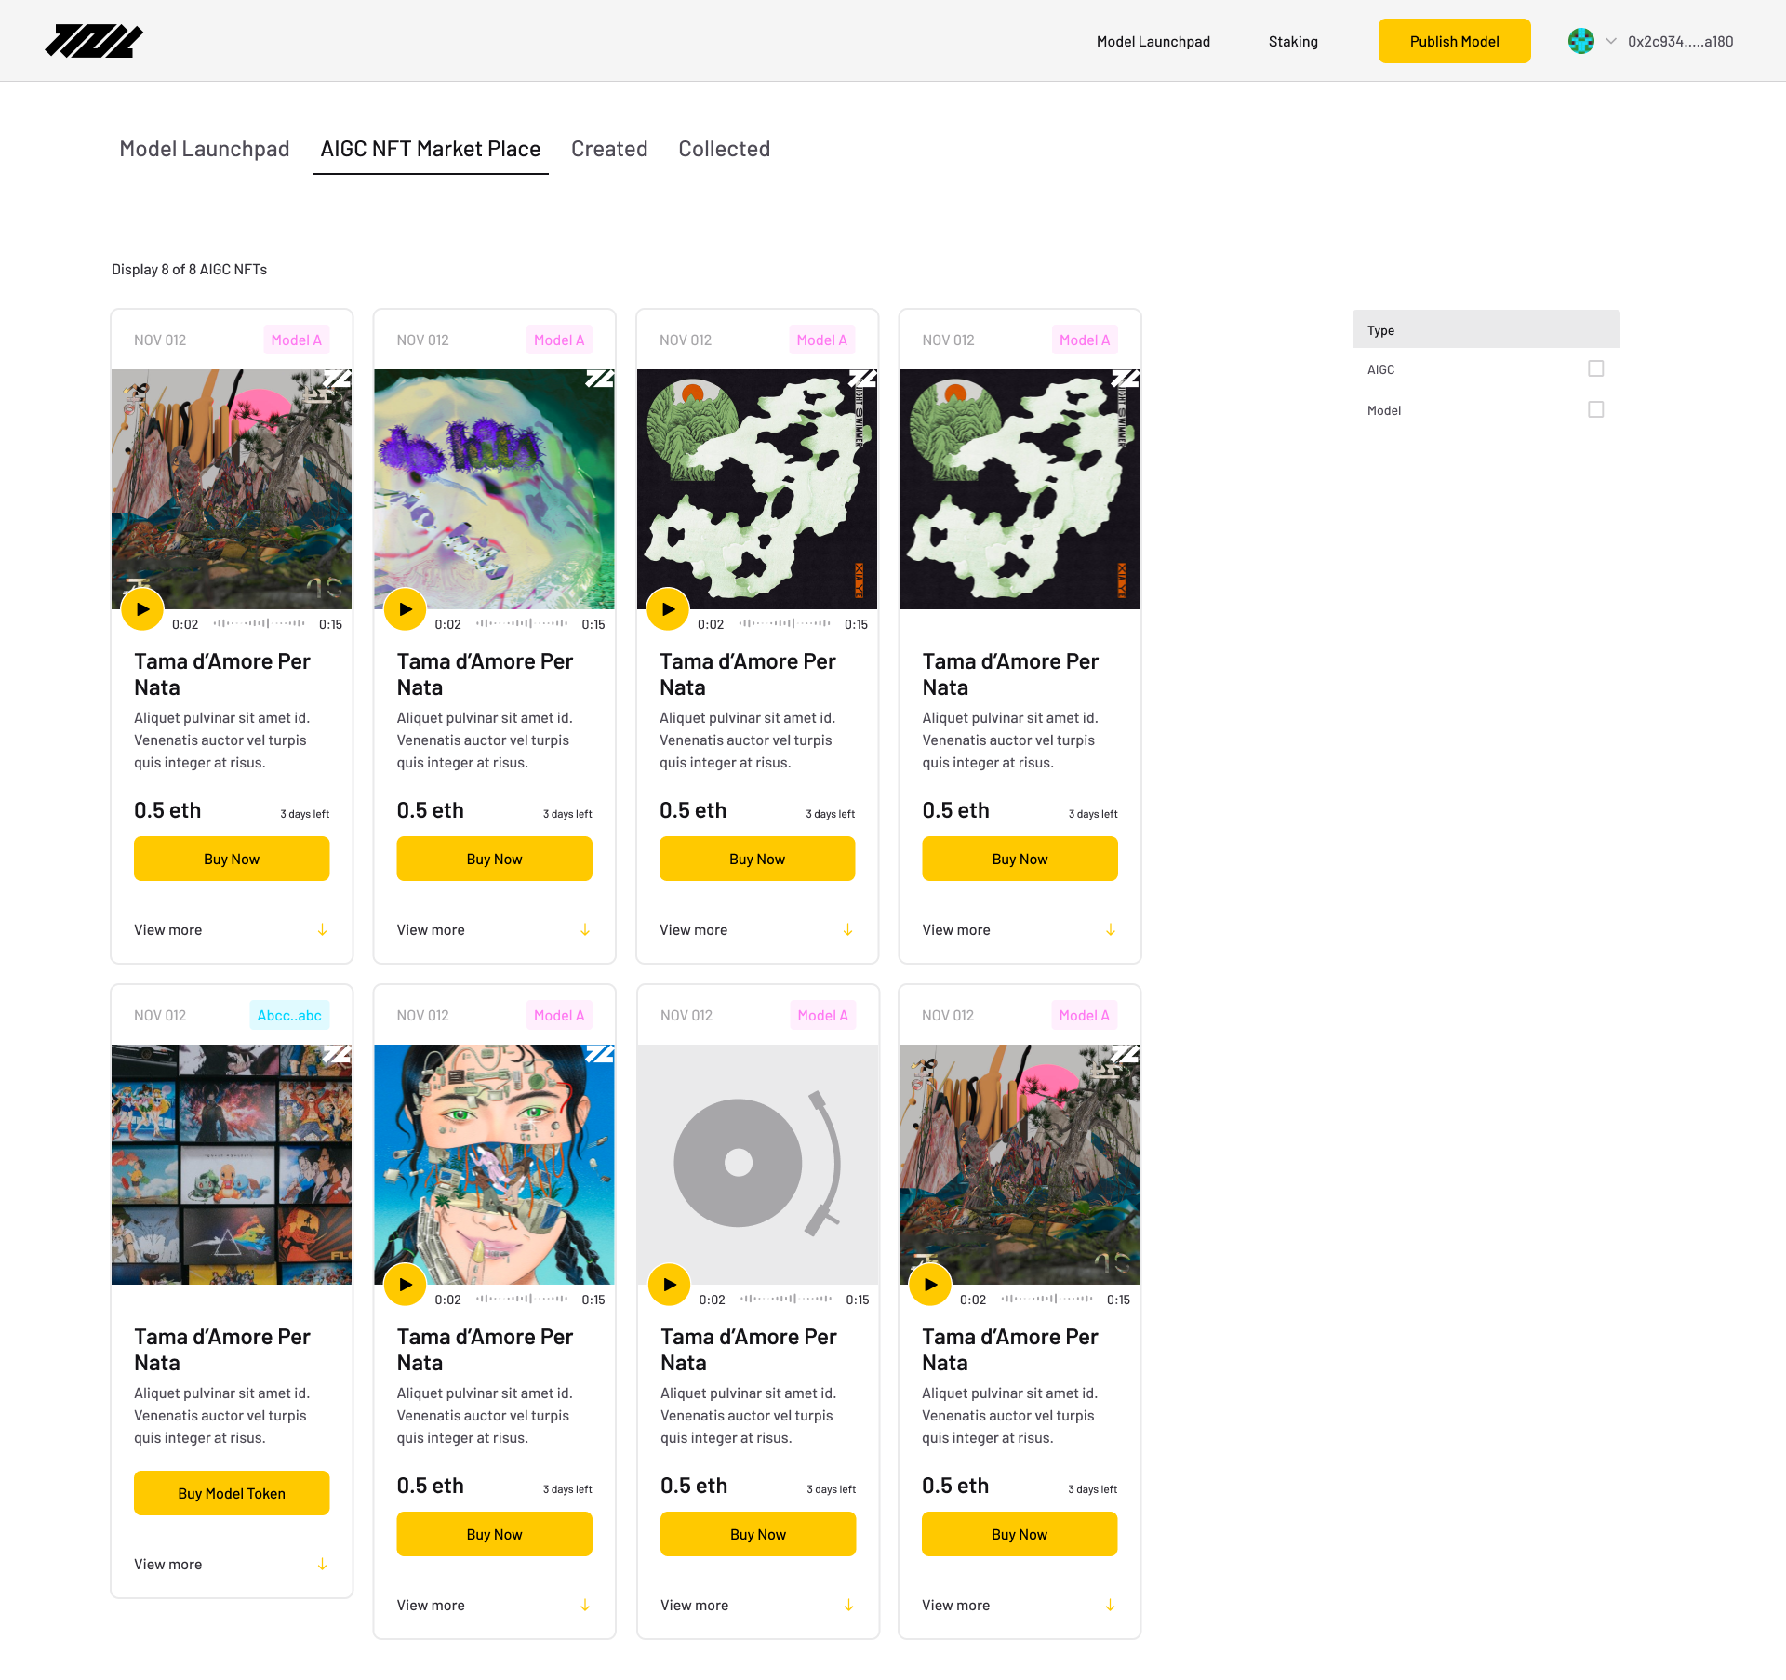Click the Buy Model Token button
This screenshot has width=1786, height=1680.
point(232,1493)
